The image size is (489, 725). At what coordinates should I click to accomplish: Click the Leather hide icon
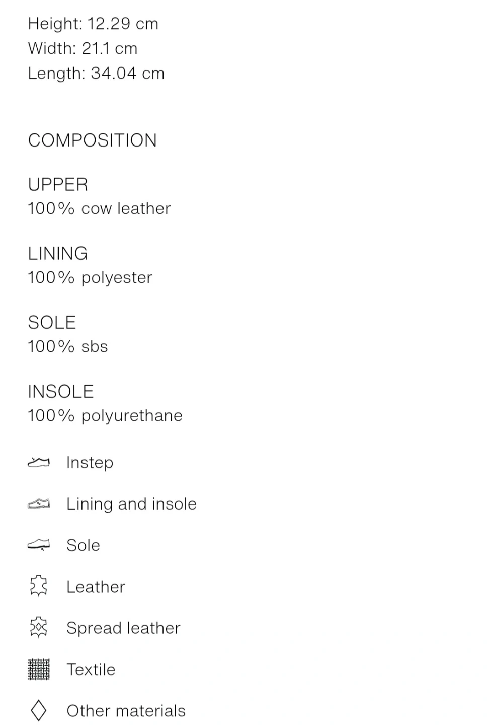[x=39, y=586]
